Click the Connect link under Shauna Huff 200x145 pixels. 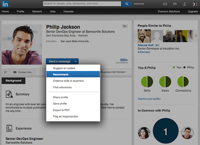(144, 52)
